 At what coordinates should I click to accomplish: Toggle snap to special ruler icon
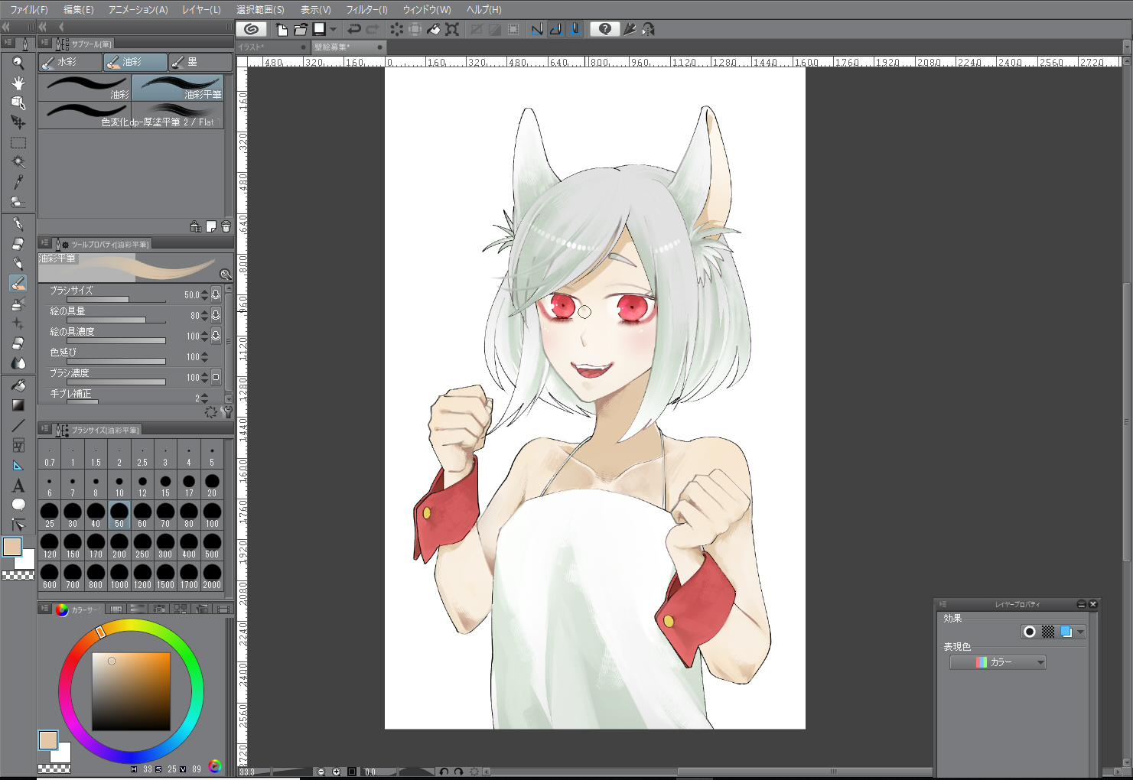pos(556,29)
